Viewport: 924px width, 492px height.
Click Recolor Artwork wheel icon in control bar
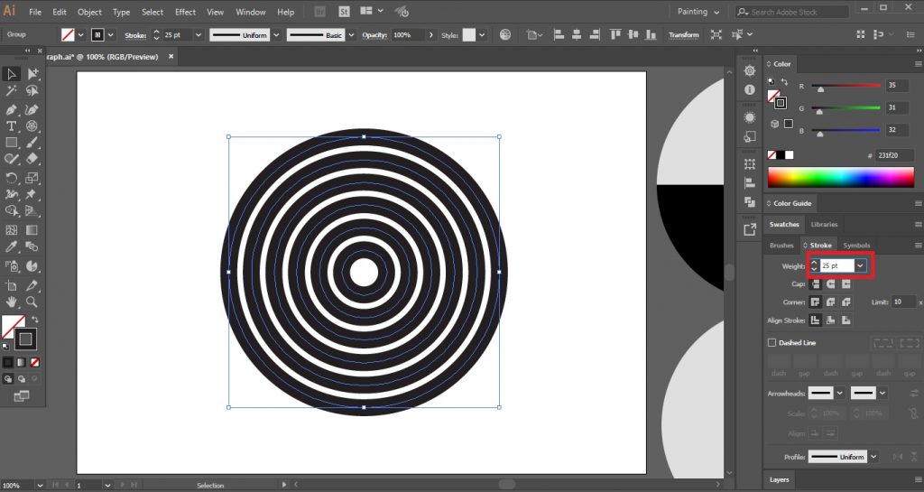(x=505, y=35)
